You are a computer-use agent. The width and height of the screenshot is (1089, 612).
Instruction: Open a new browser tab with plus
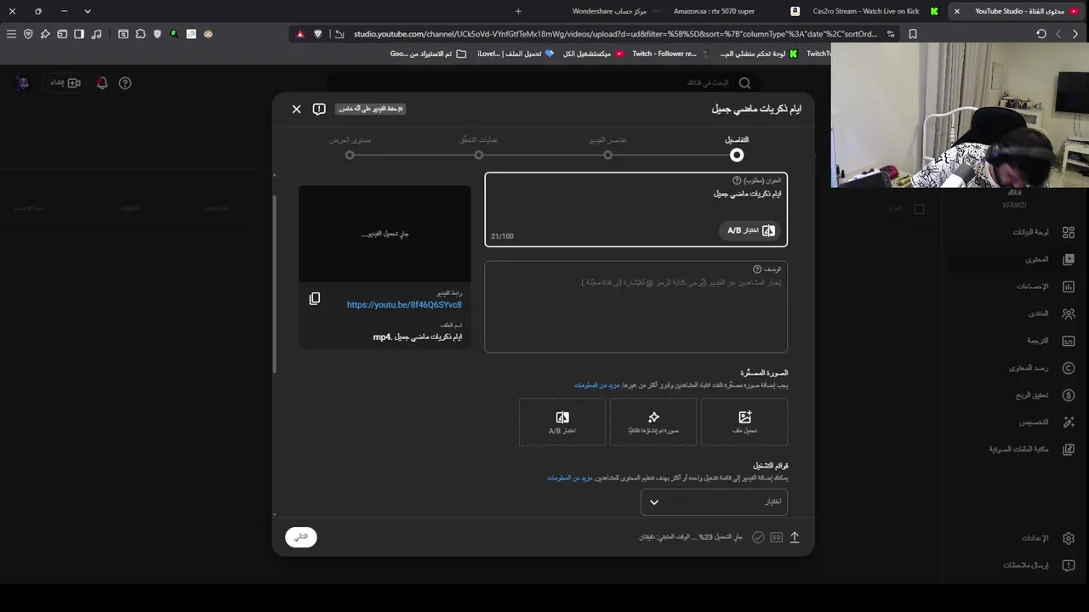point(518,11)
